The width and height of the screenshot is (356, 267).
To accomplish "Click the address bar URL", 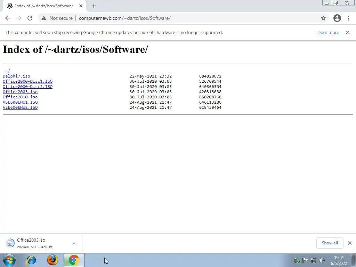I will 125,18.
